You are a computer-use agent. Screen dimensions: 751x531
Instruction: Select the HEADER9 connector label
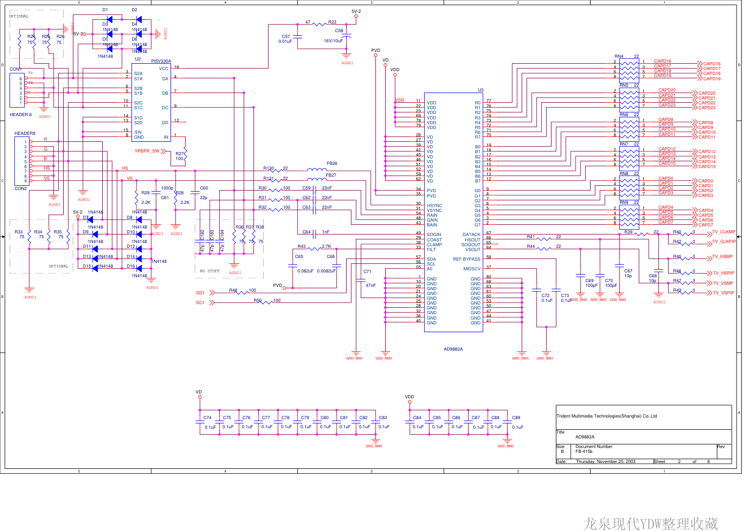point(25,133)
